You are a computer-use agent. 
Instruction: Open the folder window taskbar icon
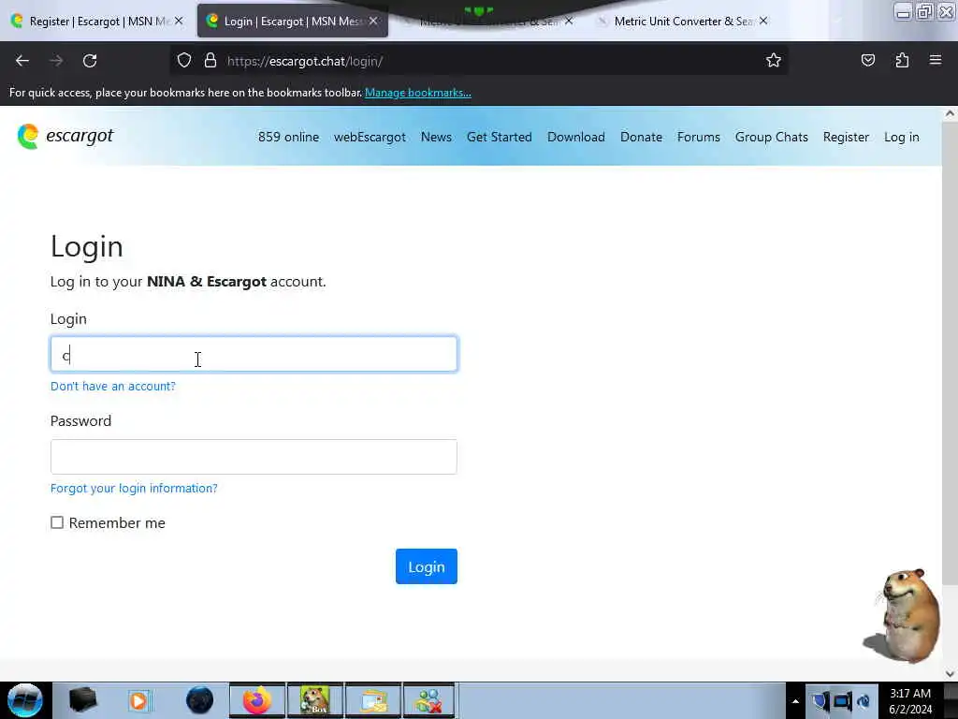[373, 700]
